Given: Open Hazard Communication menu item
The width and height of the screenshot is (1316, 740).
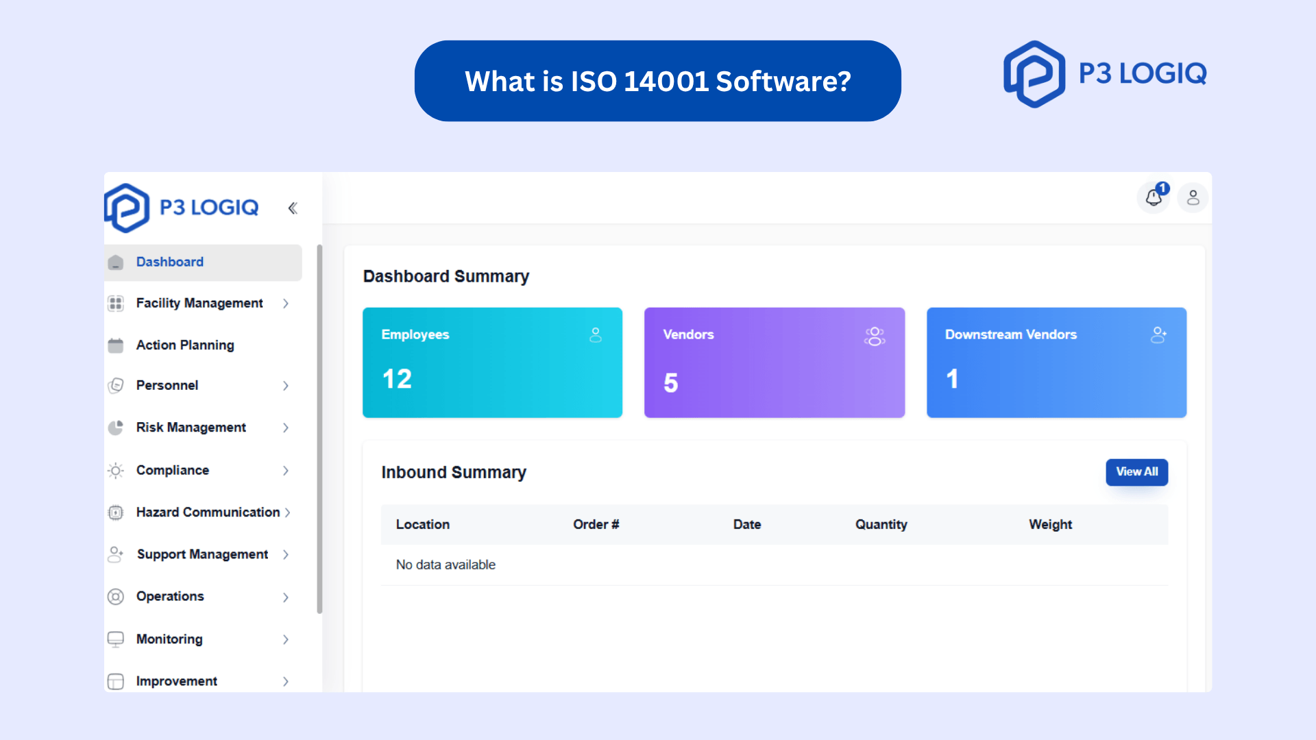Looking at the screenshot, I should tap(203, 513).
